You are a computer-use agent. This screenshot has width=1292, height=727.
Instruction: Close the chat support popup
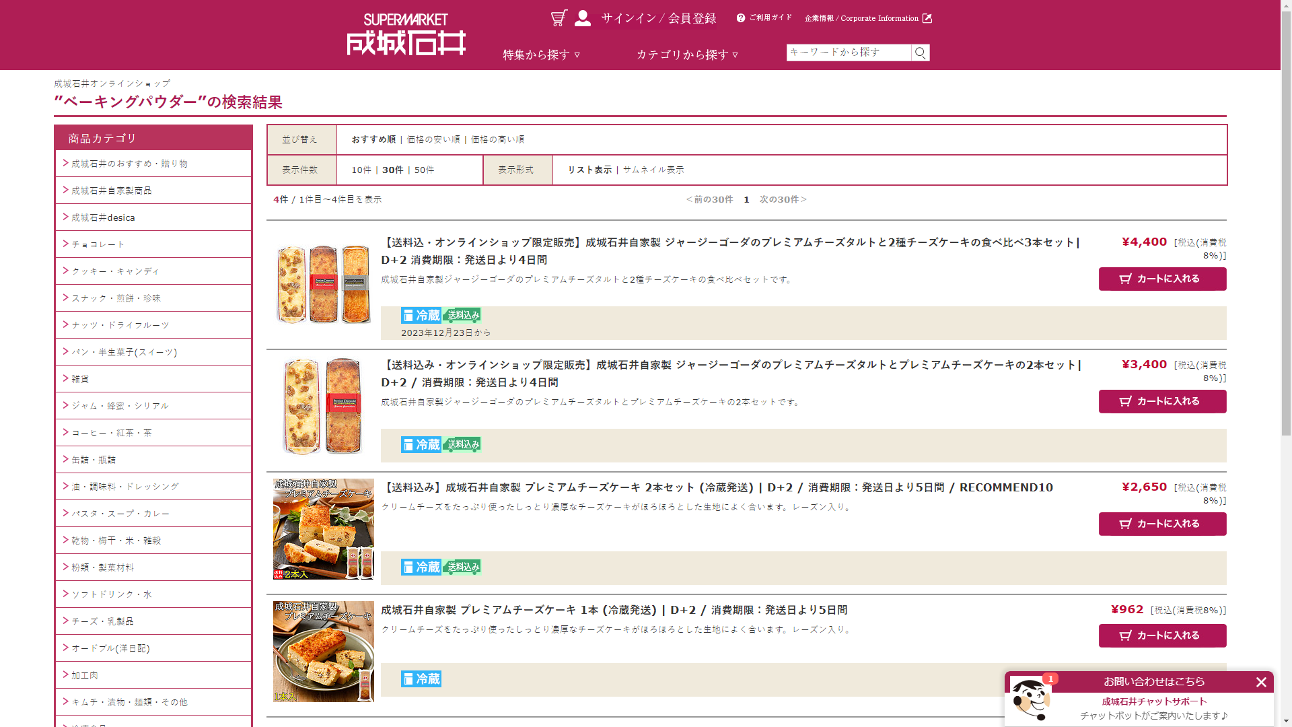click(1261, 682)
